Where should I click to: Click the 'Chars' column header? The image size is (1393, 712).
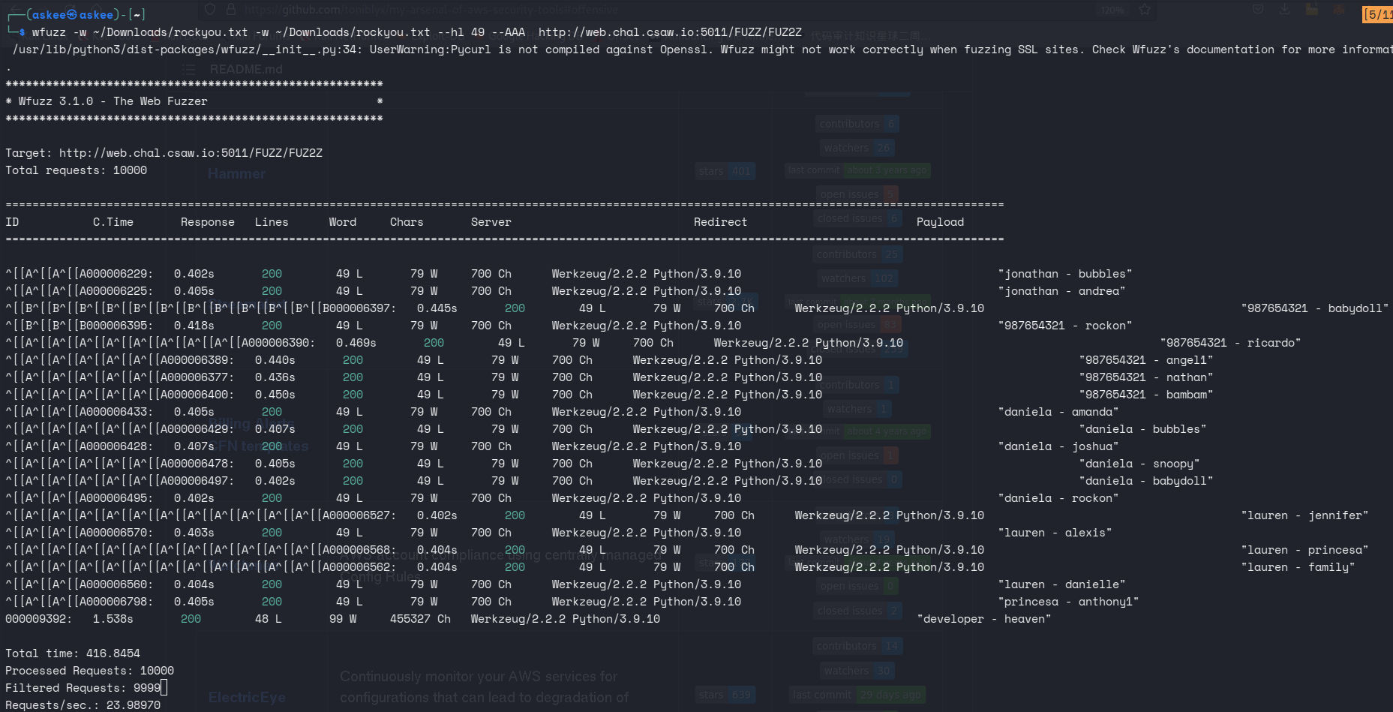pos(407,222)
